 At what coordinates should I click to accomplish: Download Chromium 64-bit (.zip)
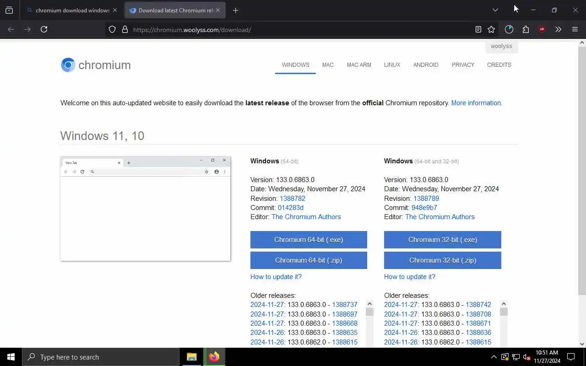pos(309,260)
